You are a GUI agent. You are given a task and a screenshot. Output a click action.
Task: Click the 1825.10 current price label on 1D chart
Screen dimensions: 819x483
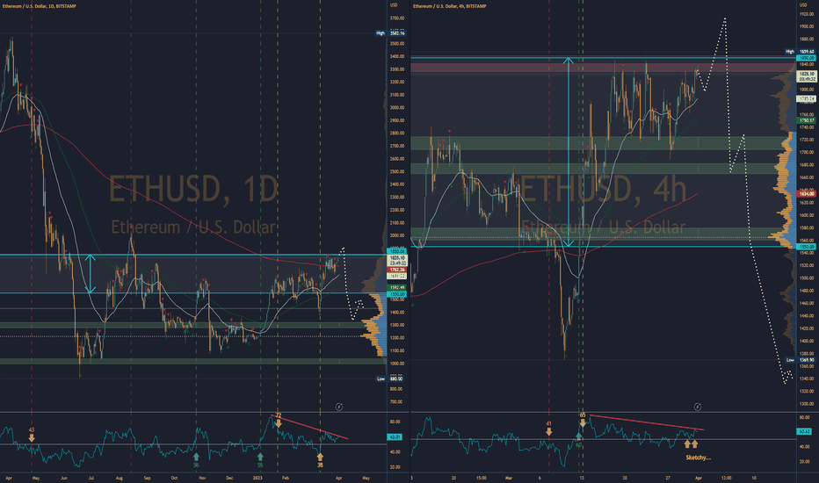396,260
